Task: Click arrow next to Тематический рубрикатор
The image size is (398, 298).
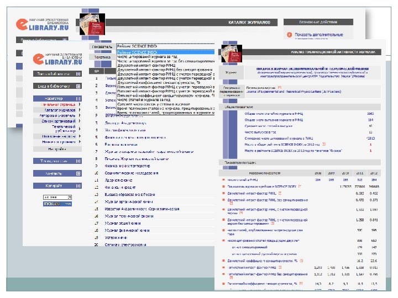Action: point(80,129)
